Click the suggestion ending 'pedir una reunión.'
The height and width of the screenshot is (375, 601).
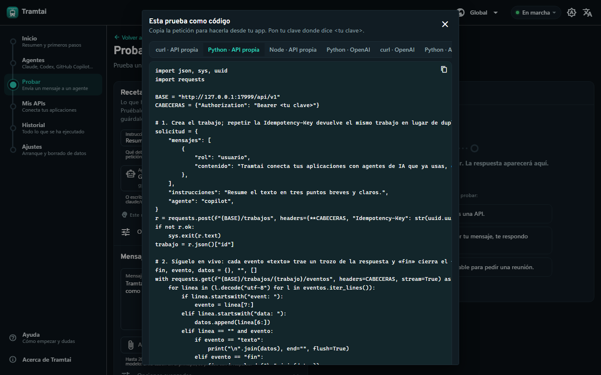(x=496, y=267)
